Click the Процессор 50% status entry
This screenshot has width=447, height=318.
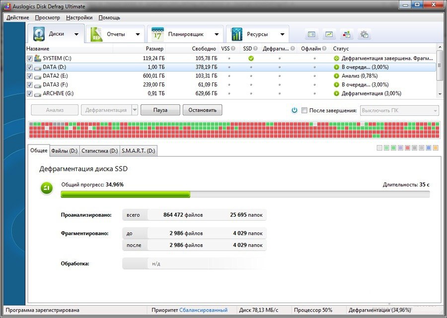pos(313,310)
